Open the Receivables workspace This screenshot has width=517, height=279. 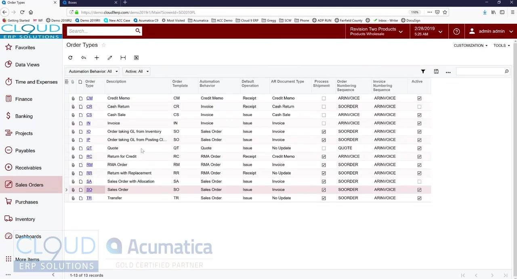coord(28,168)
